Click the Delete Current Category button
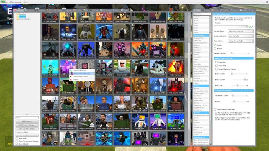The height and width of the screenshot is (151, 269). tap(27, 125)
